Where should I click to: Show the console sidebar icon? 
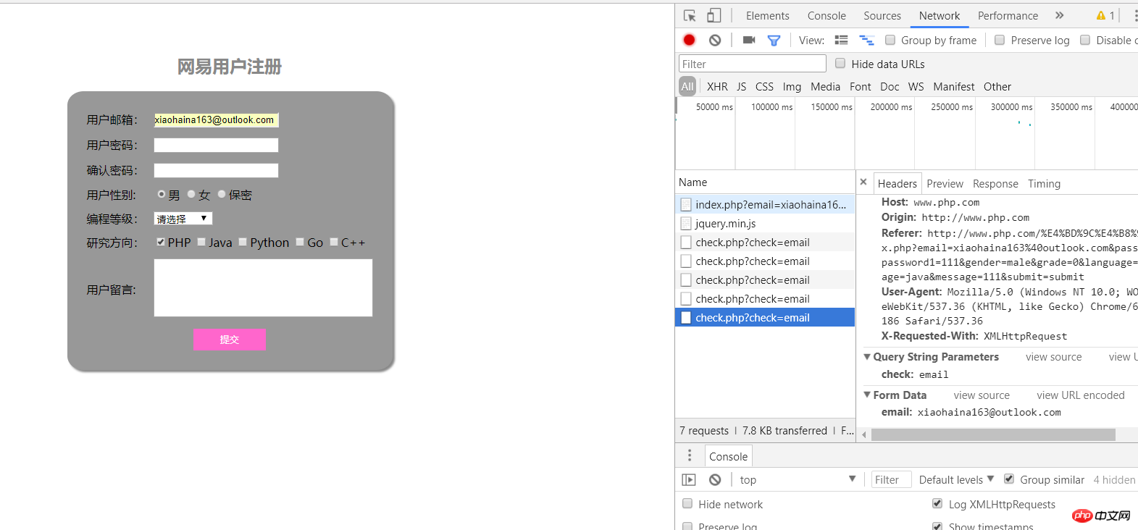click(689, 479)
